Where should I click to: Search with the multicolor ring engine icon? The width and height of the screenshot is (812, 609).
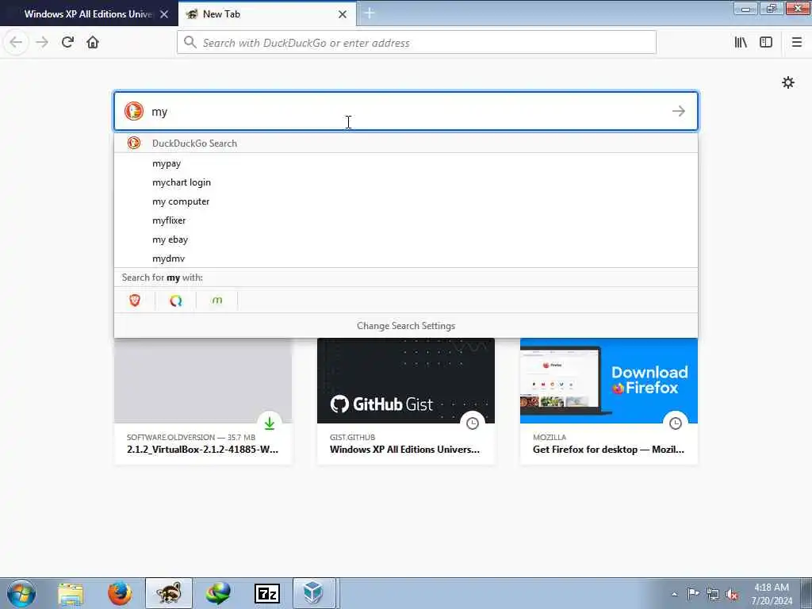175,301
